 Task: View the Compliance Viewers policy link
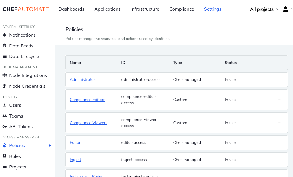(x=89, y=123)
